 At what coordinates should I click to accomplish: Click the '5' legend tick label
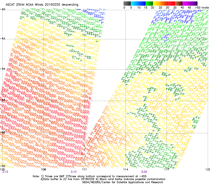coord(131,8)
